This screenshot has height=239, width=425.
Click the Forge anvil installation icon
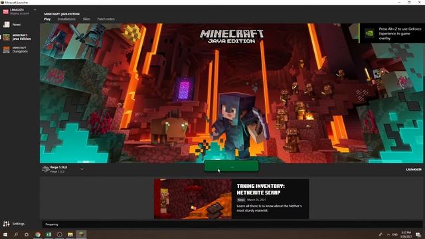pyautogui.click(x=46, y=169)
